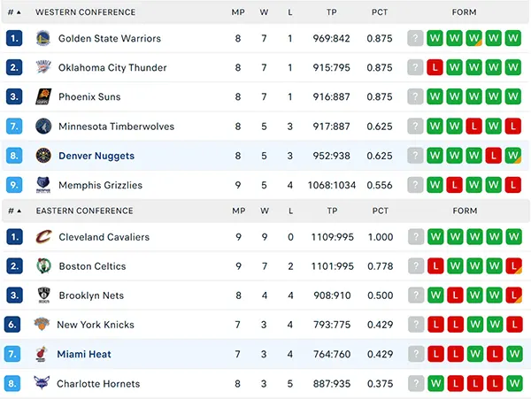531x399 pixels.
Task: Click Oklahoma City Thunder's red L form badge
Action: (x=435, y=67)
